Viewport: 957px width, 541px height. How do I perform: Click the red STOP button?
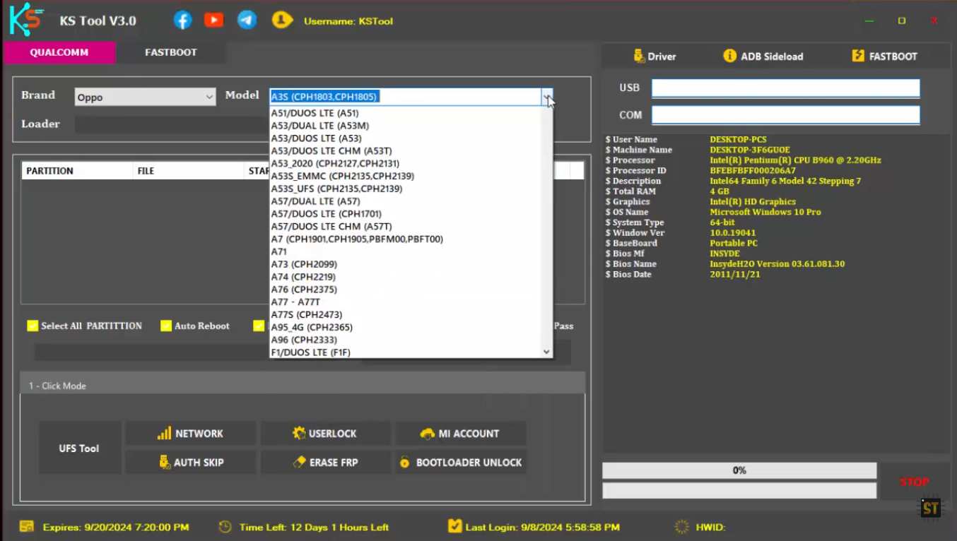(914, 482)
